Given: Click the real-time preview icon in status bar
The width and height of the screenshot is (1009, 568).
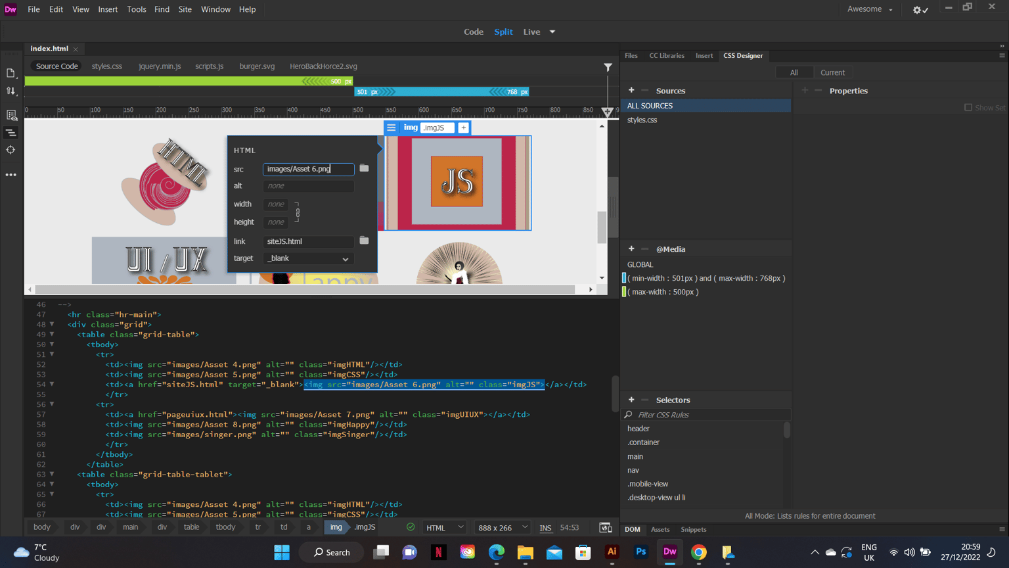Looking at the screenshot, I should tap(606, 527).
